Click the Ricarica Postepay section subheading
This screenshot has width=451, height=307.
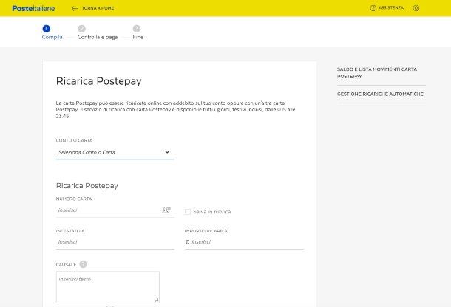click(87, 186)
